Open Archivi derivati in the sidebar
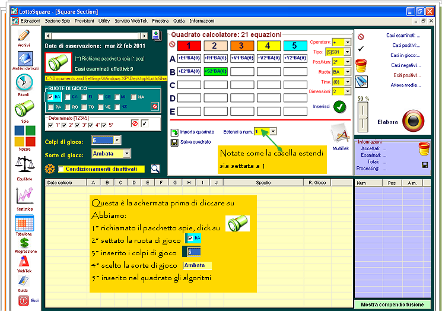442x311 pixels. pyautogui.click(x=25, y=59)
